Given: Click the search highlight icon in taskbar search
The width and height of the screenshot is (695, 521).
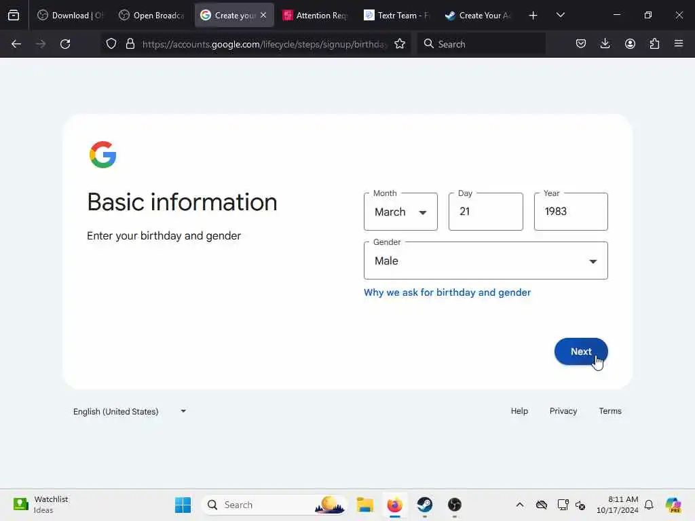Looking at the screenshot, I should click(330, 505).
